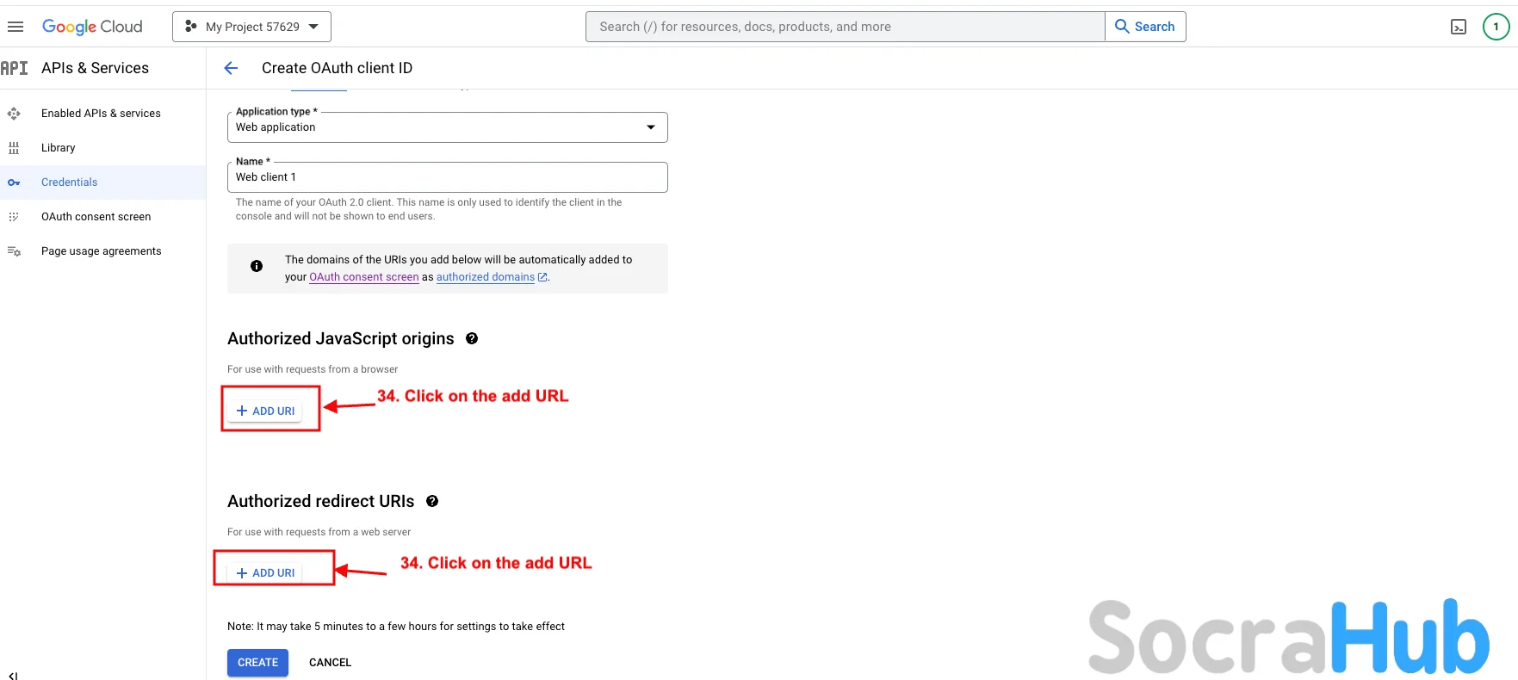Open OAuth consent screen from sidebar

(96, 217)
